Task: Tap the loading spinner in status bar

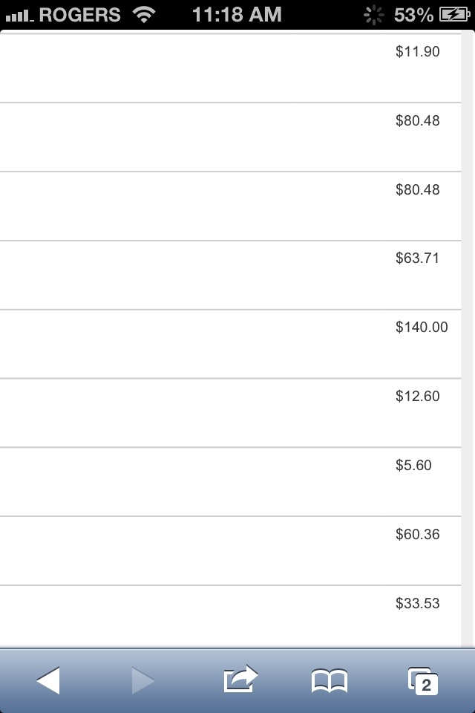Action: click(x=373, y=15)
